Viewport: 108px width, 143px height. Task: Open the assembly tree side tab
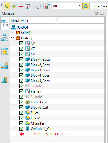point(5,37)
